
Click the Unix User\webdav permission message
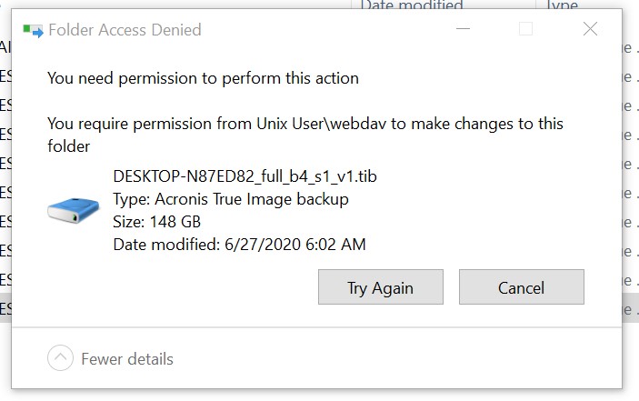[x=305, y=135]
